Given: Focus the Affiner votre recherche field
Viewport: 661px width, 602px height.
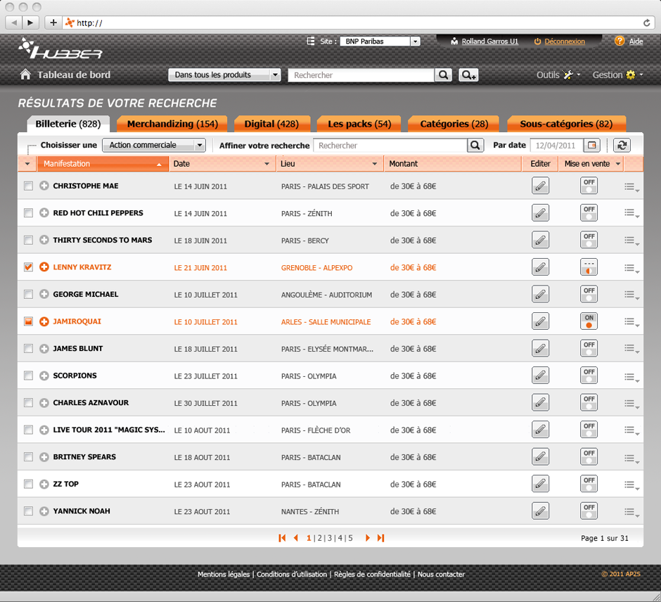Looking at the screenshot, I should [390, 146].
